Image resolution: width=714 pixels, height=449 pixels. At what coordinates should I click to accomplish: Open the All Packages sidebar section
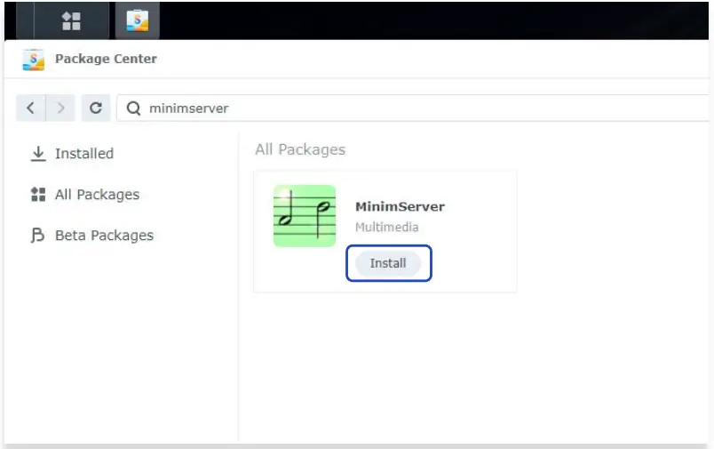(84, 195)
